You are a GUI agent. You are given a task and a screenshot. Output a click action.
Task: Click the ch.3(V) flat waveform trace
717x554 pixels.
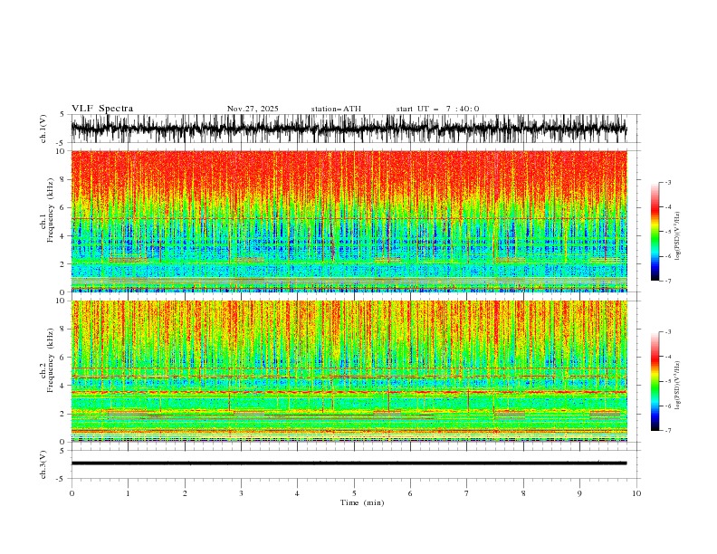349,463
